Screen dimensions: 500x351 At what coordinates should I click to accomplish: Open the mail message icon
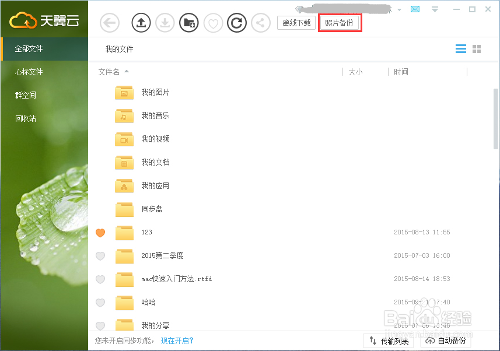tap(415, 9)
